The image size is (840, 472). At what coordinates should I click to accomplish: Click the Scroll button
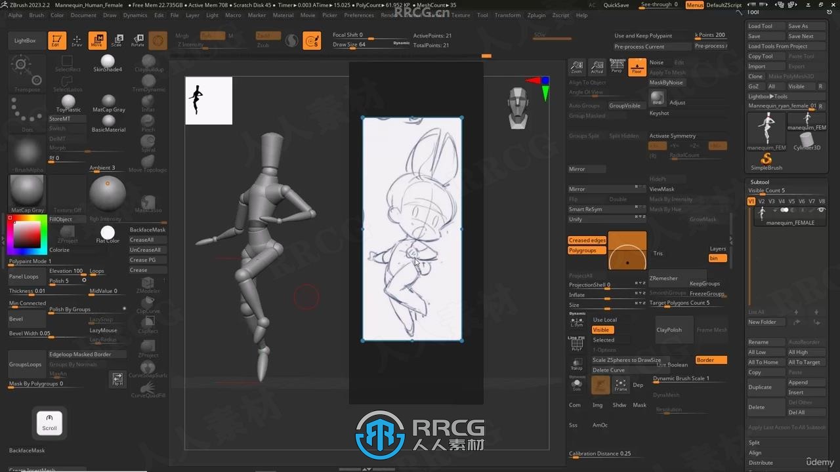(49, 423)
